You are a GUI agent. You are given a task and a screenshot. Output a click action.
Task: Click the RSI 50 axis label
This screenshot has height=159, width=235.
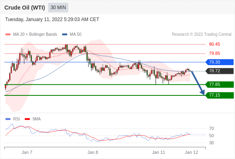click(x=211, y=136)
